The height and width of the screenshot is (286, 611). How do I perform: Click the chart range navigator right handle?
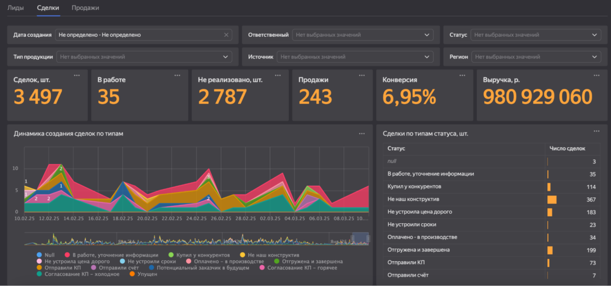pos(368,238)
